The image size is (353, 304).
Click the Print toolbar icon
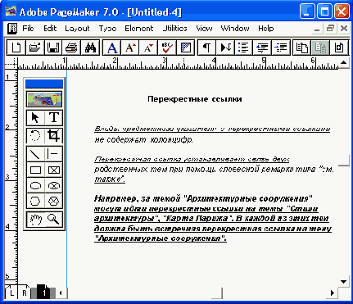[71, 48]
